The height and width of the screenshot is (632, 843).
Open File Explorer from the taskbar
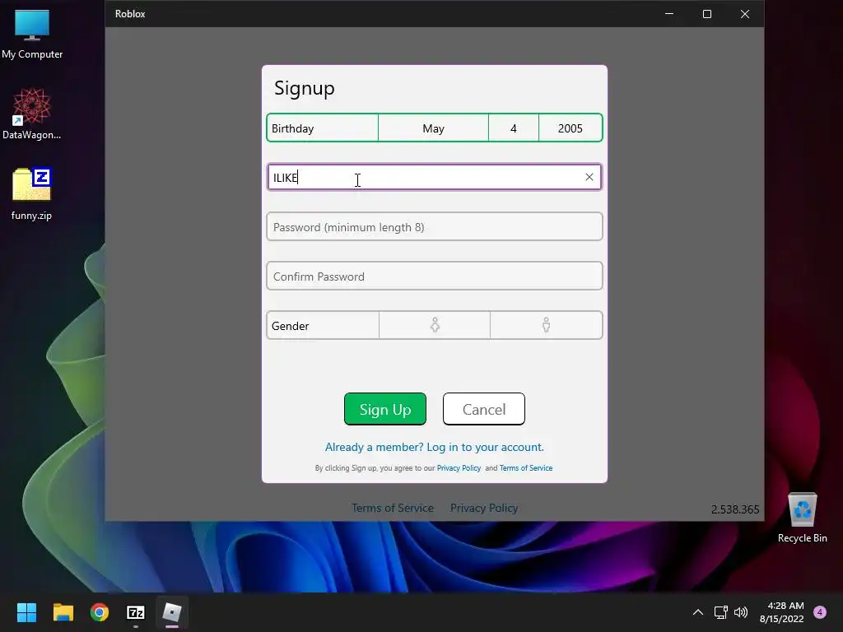point(63,612)
